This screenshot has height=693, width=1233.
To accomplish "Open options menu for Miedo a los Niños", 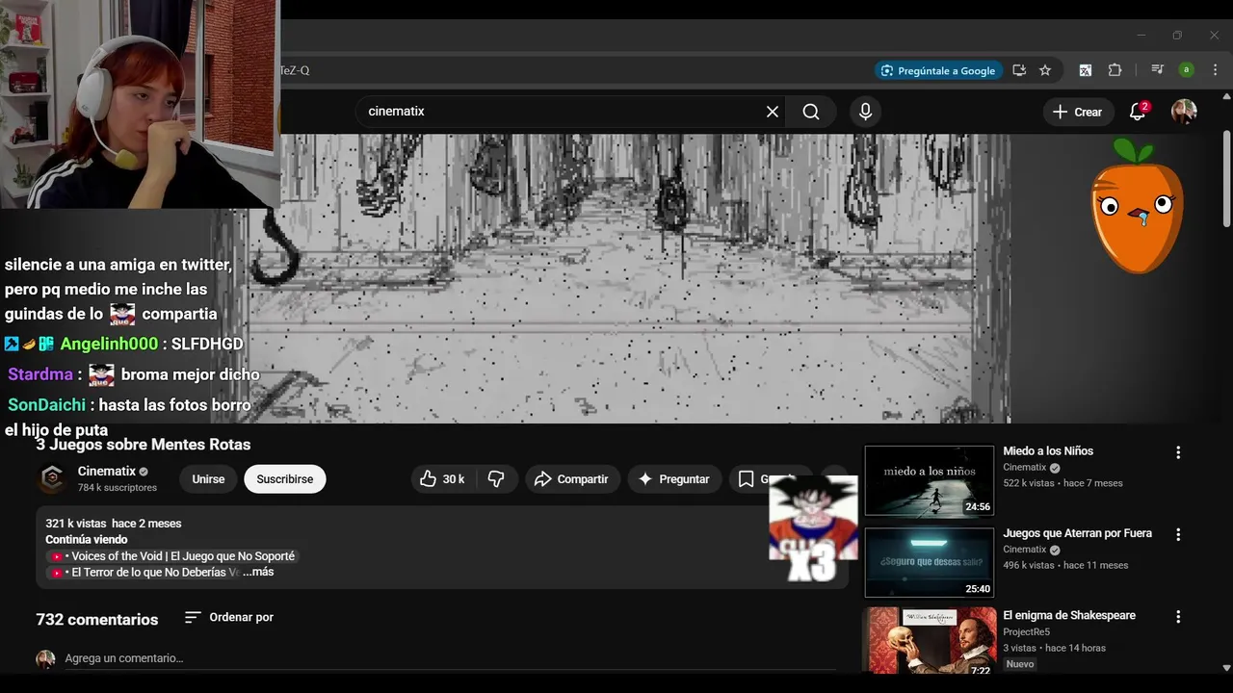I will click(1177, 452).
